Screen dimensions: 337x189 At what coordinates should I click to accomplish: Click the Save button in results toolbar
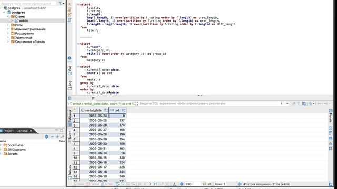(79, 184)
